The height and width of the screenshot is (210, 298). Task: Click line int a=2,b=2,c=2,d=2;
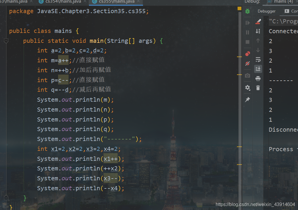point(72,50)
